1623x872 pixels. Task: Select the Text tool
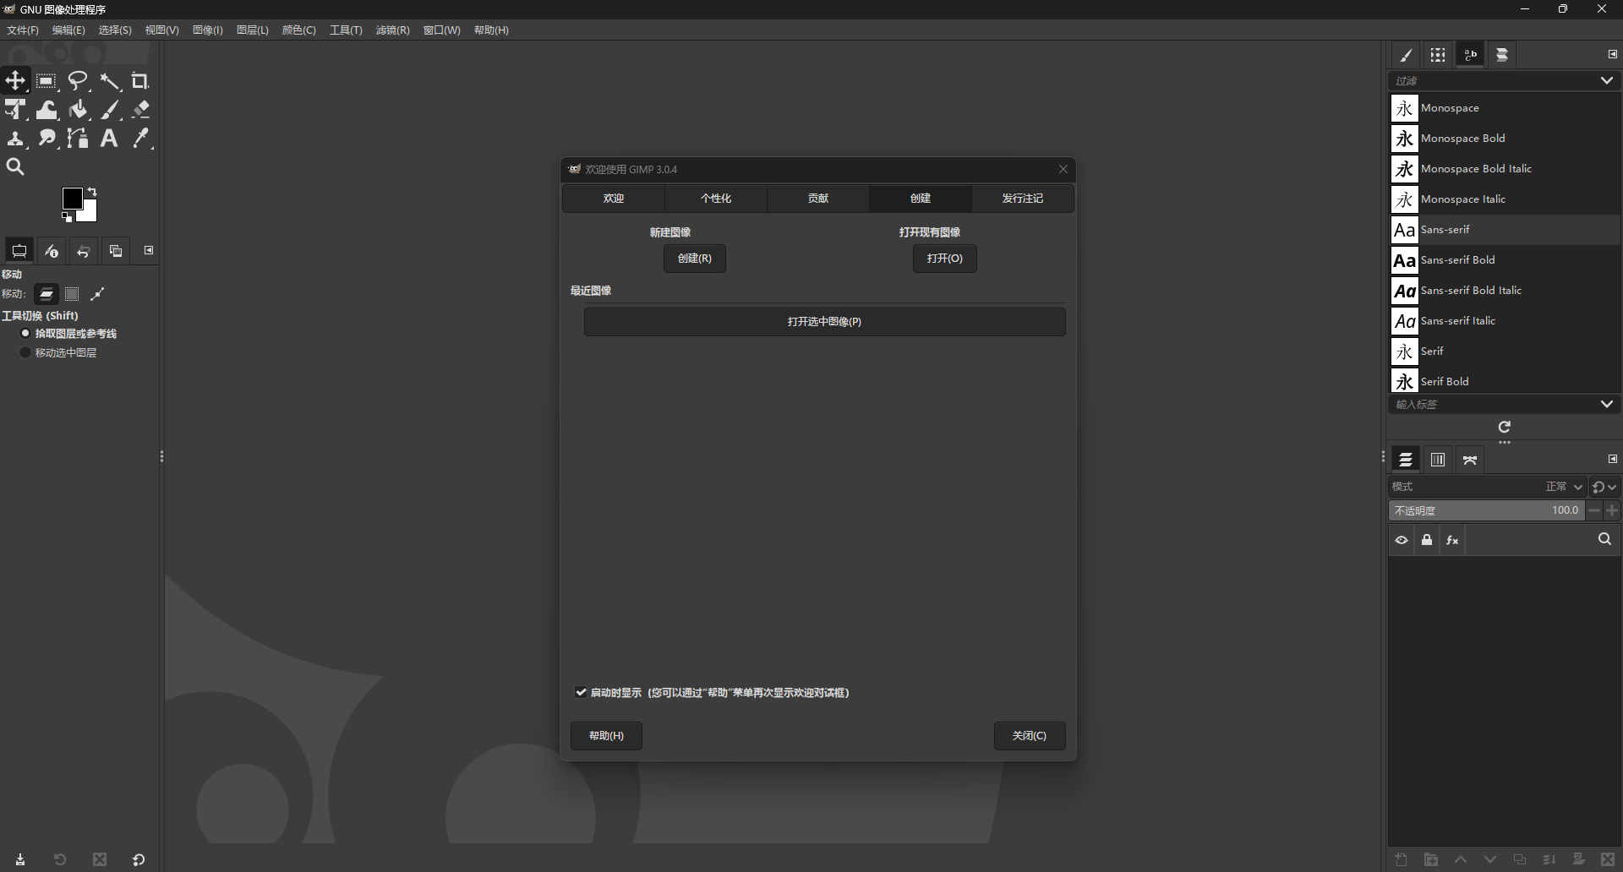(x=110, y=139)
